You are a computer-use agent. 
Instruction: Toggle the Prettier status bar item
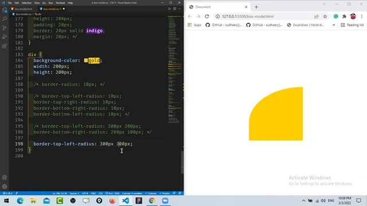165,193
